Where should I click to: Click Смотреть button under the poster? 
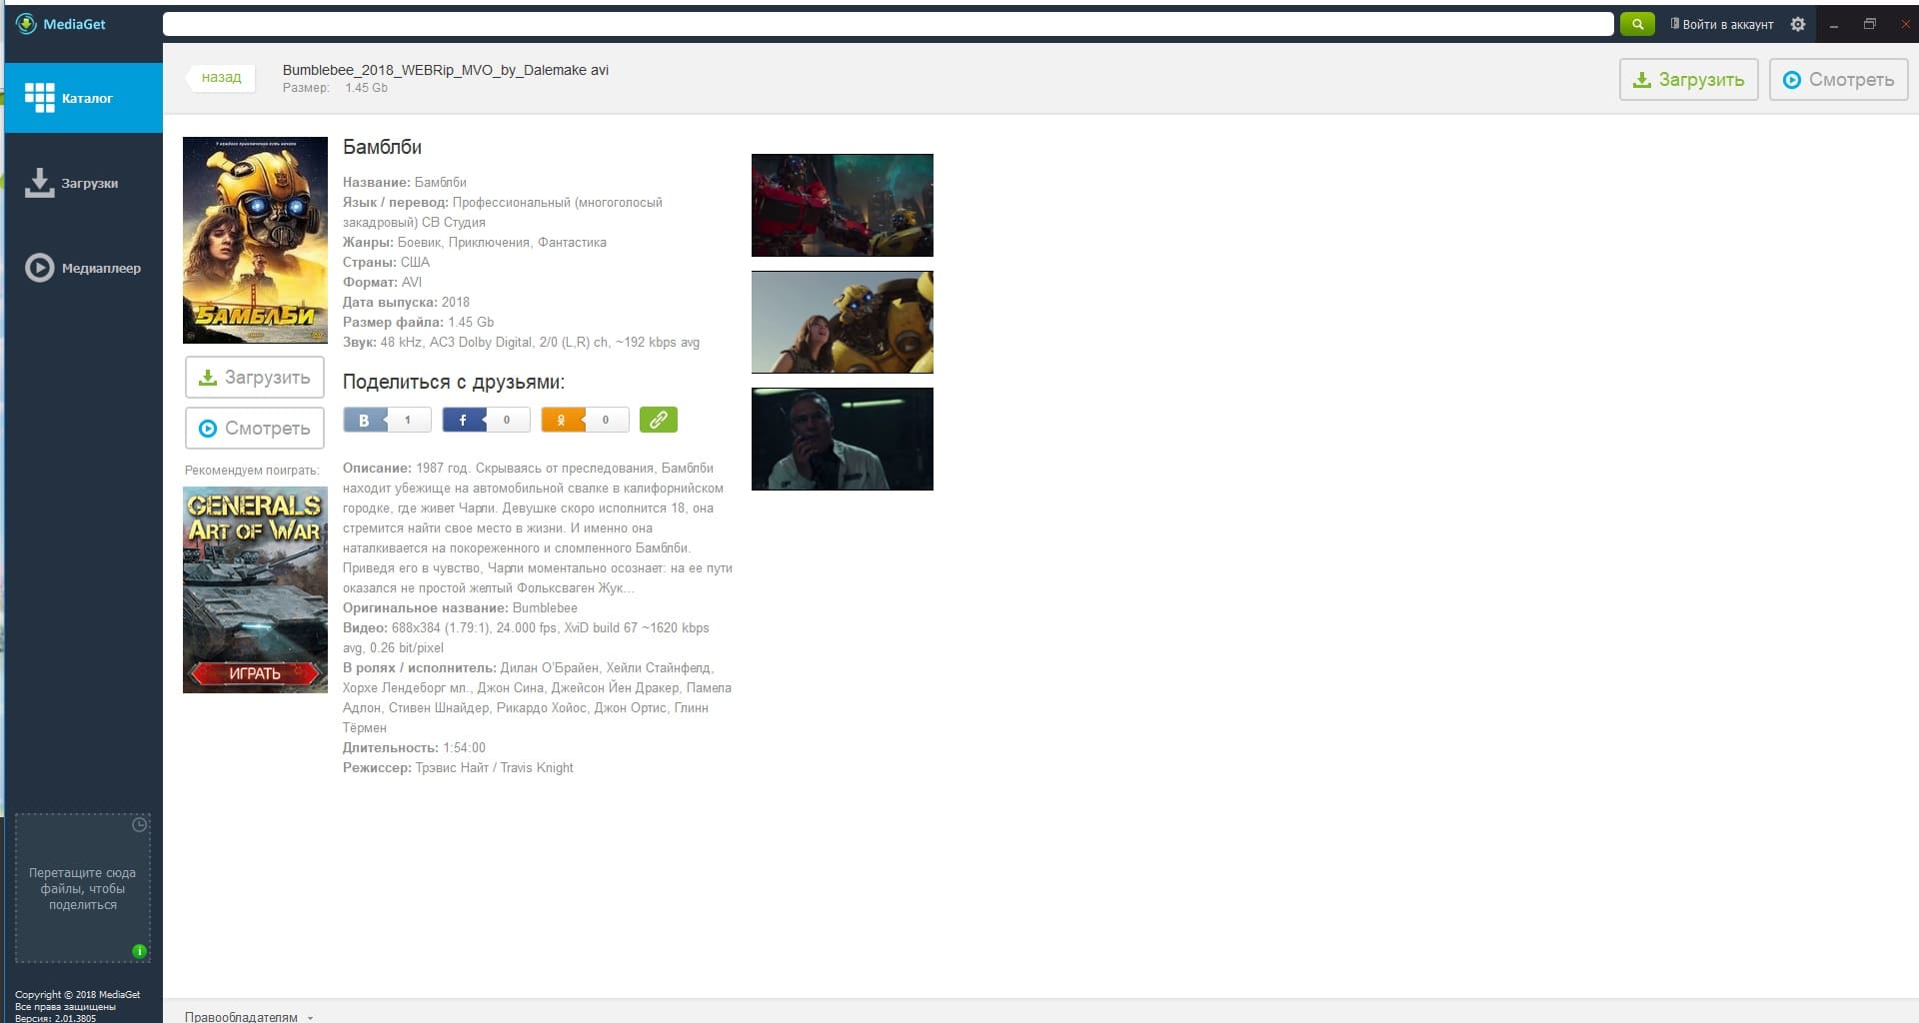coord(255,429)
